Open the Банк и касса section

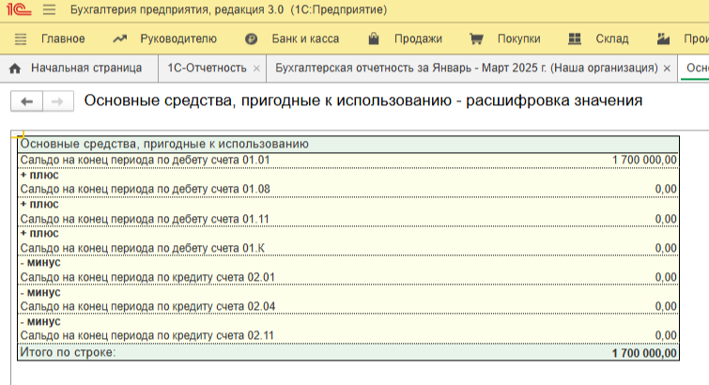pyautogui.click(x=291, y=39)
